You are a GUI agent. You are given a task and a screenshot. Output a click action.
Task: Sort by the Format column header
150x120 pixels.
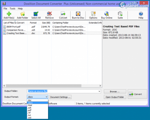click(x=33, y=23)
